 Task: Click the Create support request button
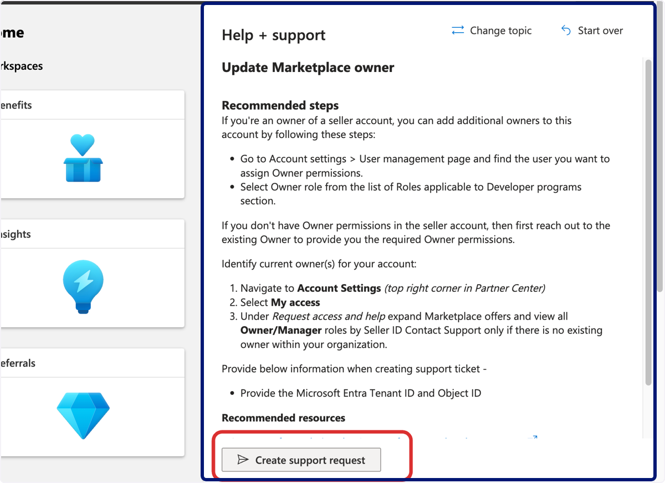pos(301,460)
